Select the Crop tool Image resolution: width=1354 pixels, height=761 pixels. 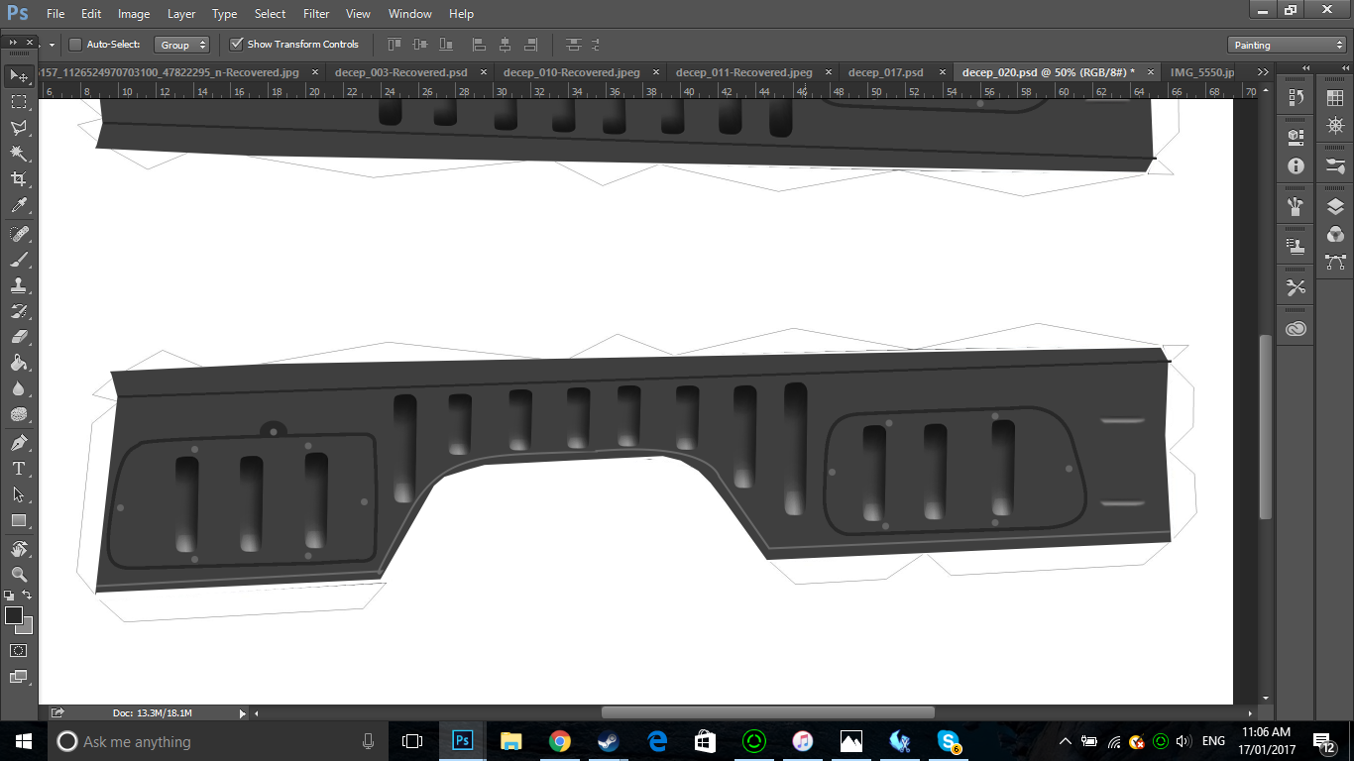(18, 178)
